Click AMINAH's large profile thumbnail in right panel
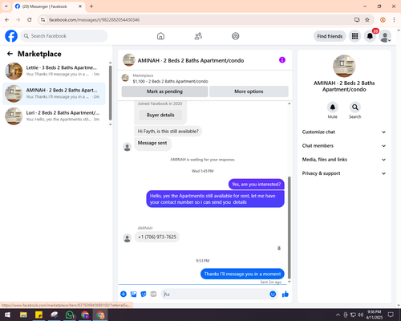 (344, 66)
